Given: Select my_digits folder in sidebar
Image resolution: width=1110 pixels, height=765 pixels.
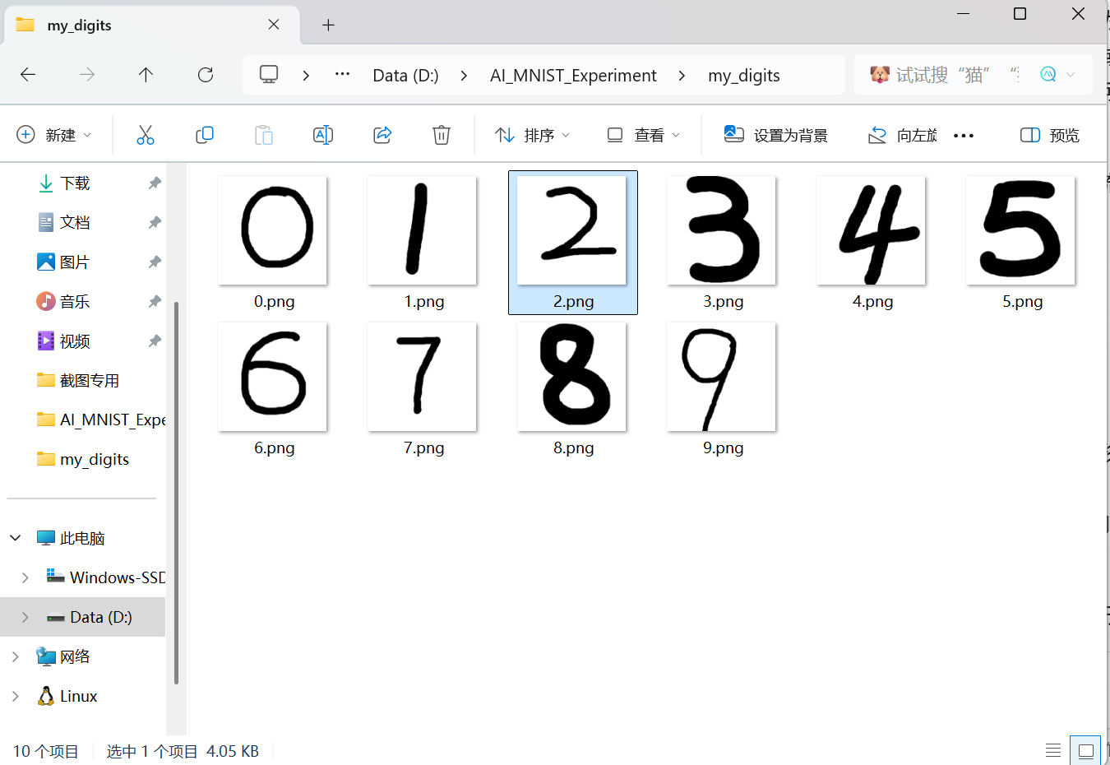Looking at the screenshot, I should tap(83, 459).
